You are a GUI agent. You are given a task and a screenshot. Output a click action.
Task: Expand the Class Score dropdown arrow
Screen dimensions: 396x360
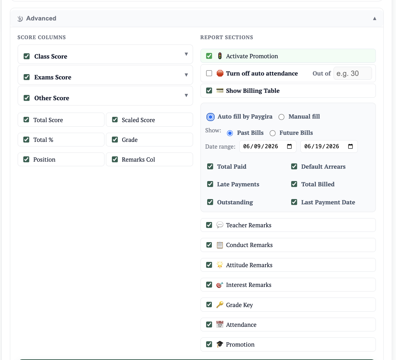pyautogui.click(x=186, y=54)
